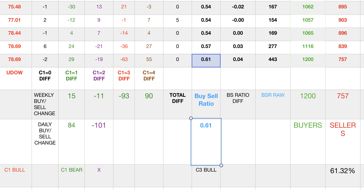Click the bottom-right selection handle circle

[x=221, y=165]
